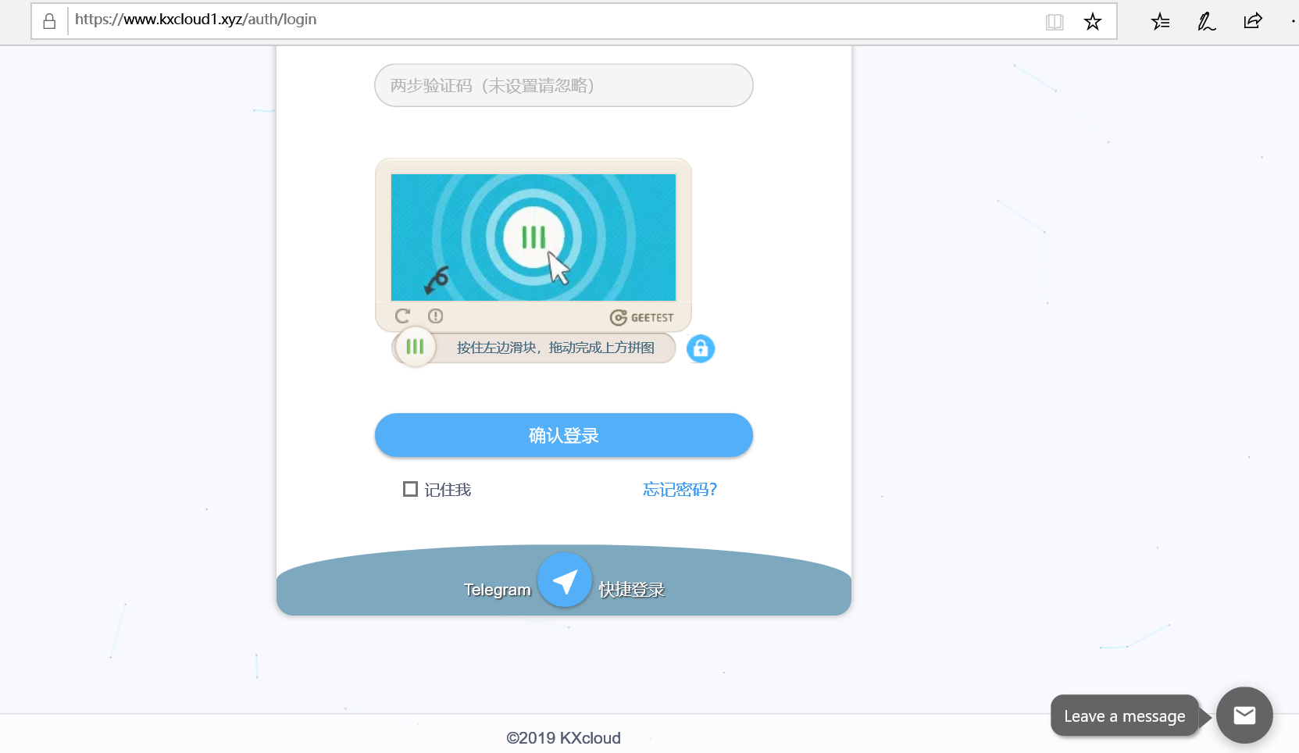This screenshot has height=753, width=1299.
Task: Click the padlock icon in the address bar
Action: coord(48,20)
